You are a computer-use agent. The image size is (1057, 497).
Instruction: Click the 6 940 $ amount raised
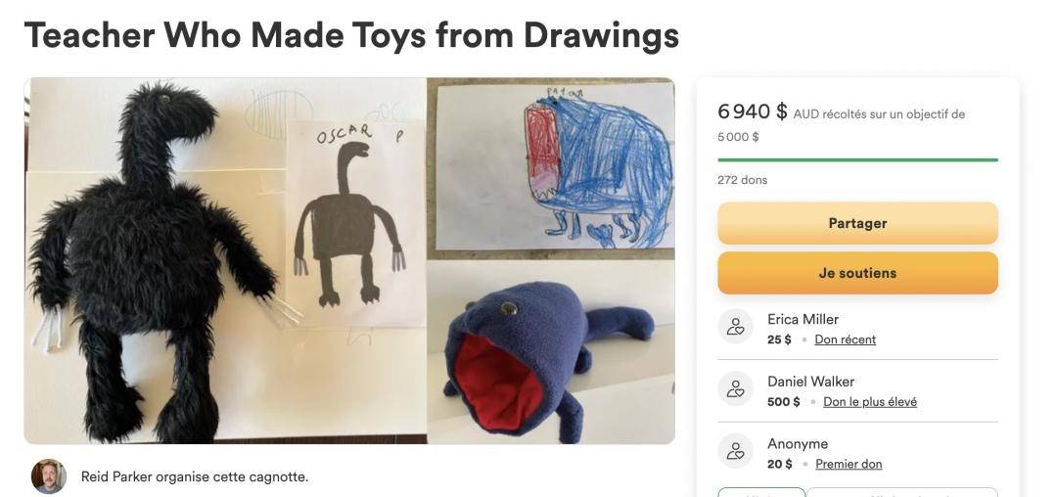pos(753,112)
